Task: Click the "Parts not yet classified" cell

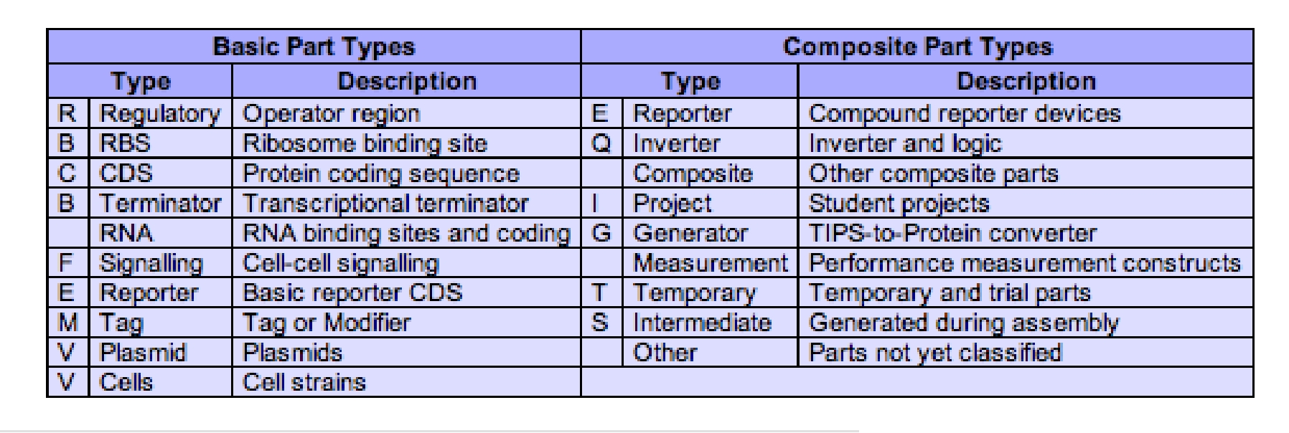Action: [x=934, y=353]
